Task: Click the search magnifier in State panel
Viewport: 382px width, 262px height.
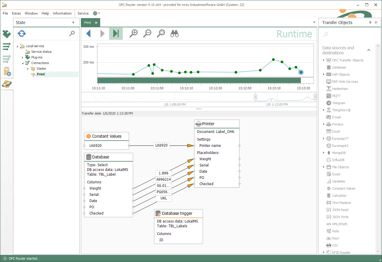Action: pos(72,34)
